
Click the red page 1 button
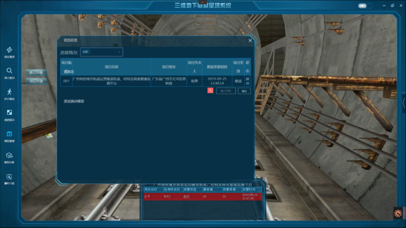[210, 91]
